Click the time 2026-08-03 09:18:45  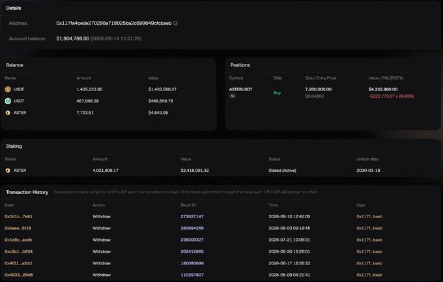[x=289, y=228]
